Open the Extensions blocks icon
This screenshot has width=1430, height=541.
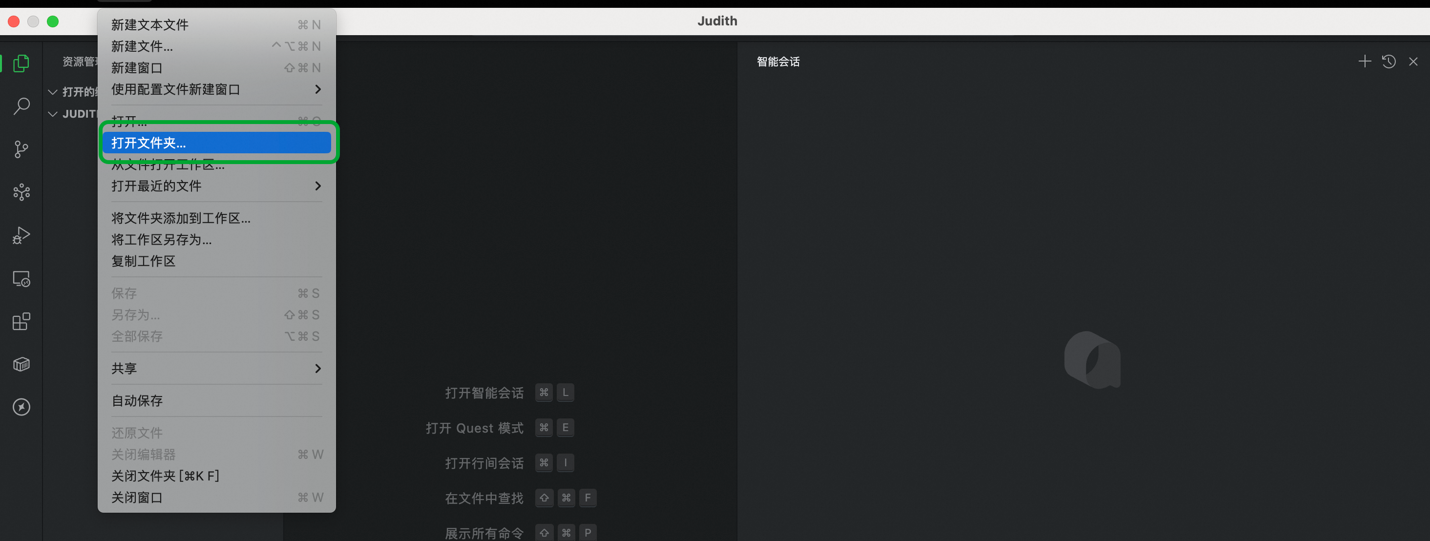tap(21, 321)
